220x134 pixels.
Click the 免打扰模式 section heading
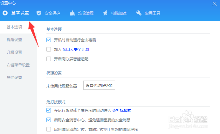tap(56, 102)
